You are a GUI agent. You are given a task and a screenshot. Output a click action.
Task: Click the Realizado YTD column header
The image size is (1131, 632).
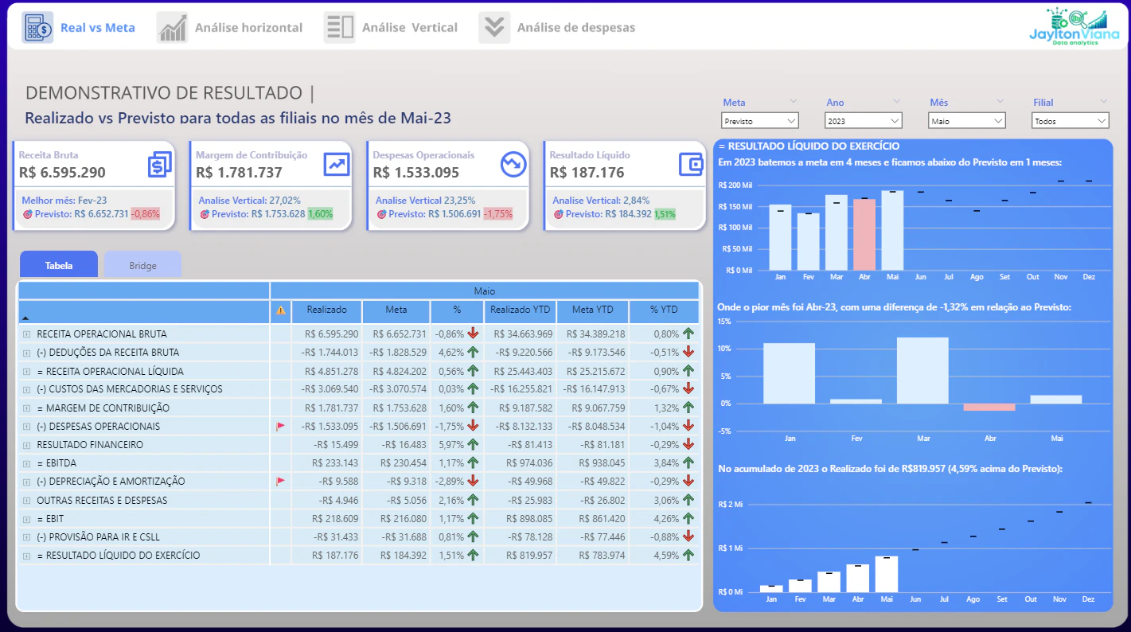(520, 311)
